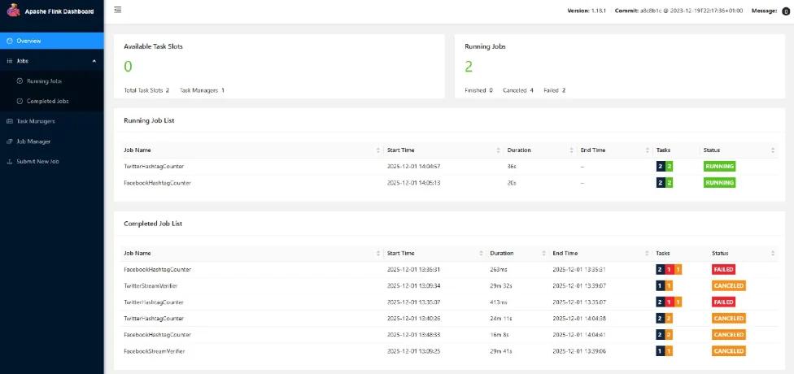Screen dimensions: 794x374
Task: Open Submit New Job page
Action: pyautogui.click(x=51, y=162)
